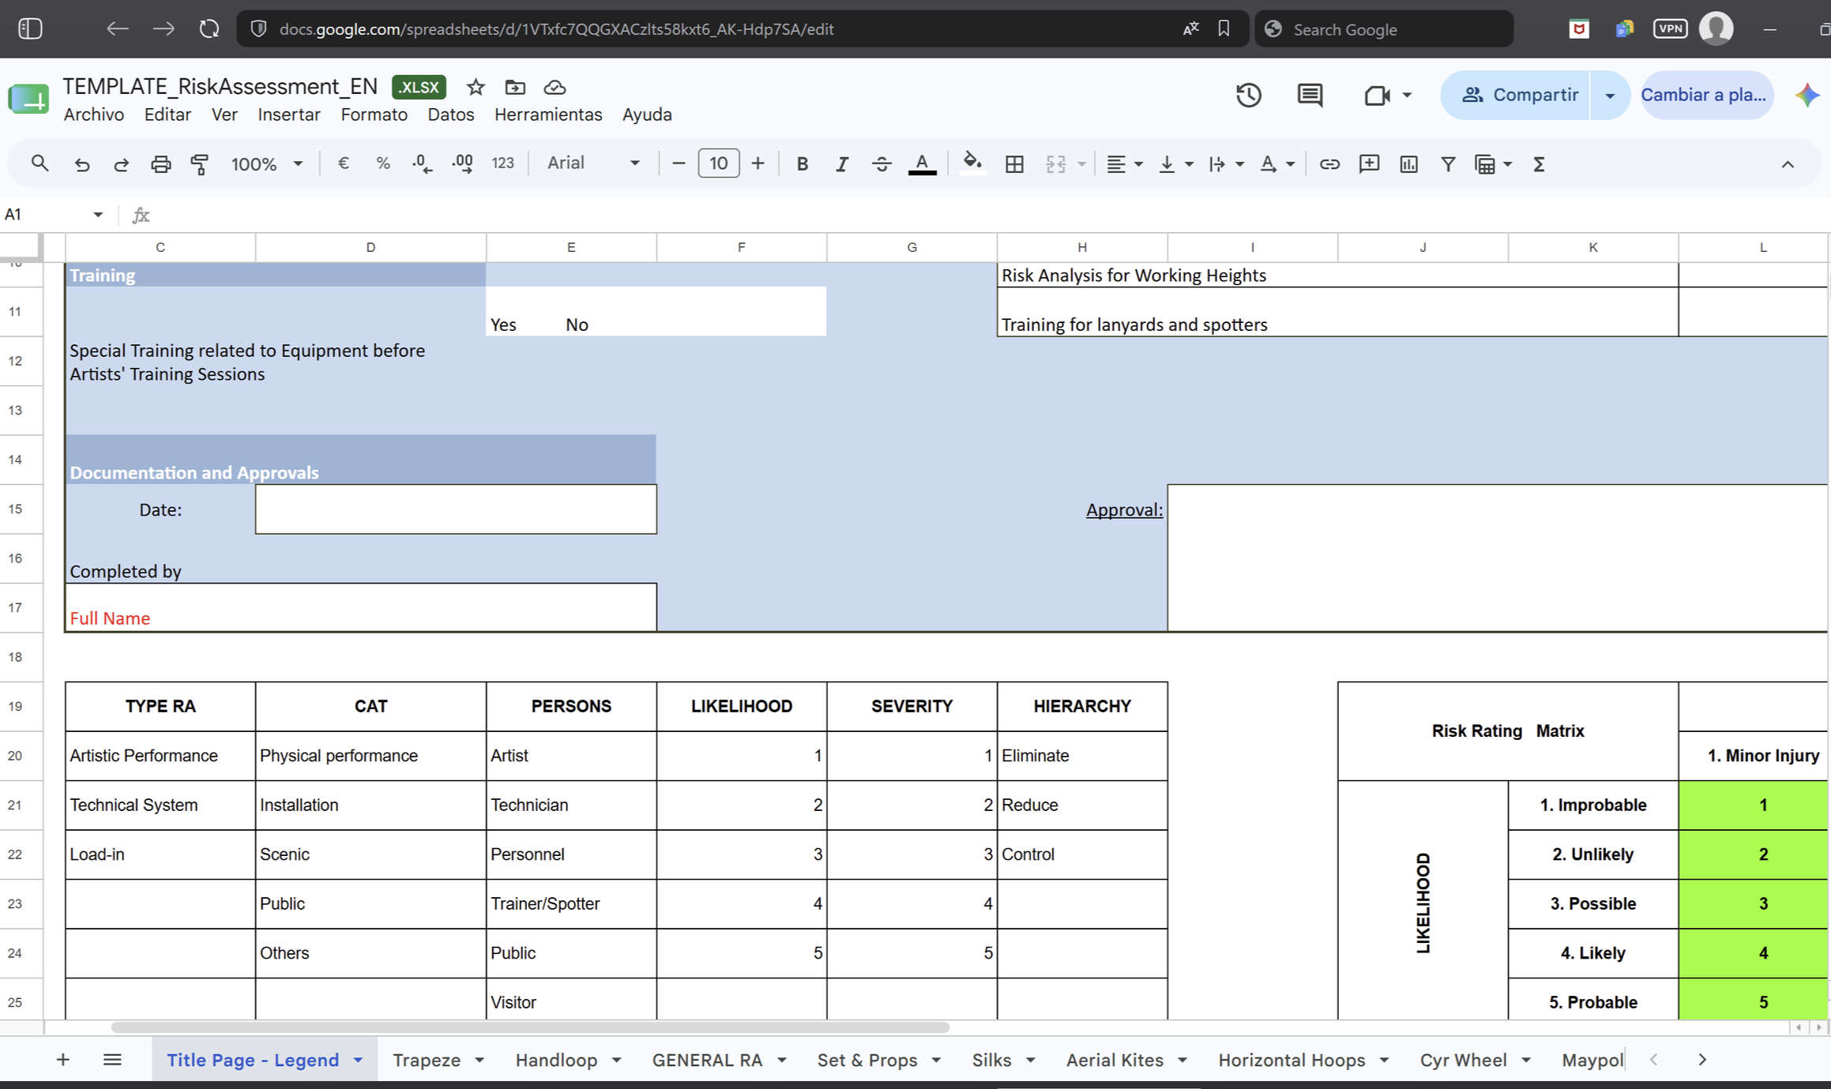Click the search menus magnifier icon
1831x1089 pixels.
click(39, 163)
